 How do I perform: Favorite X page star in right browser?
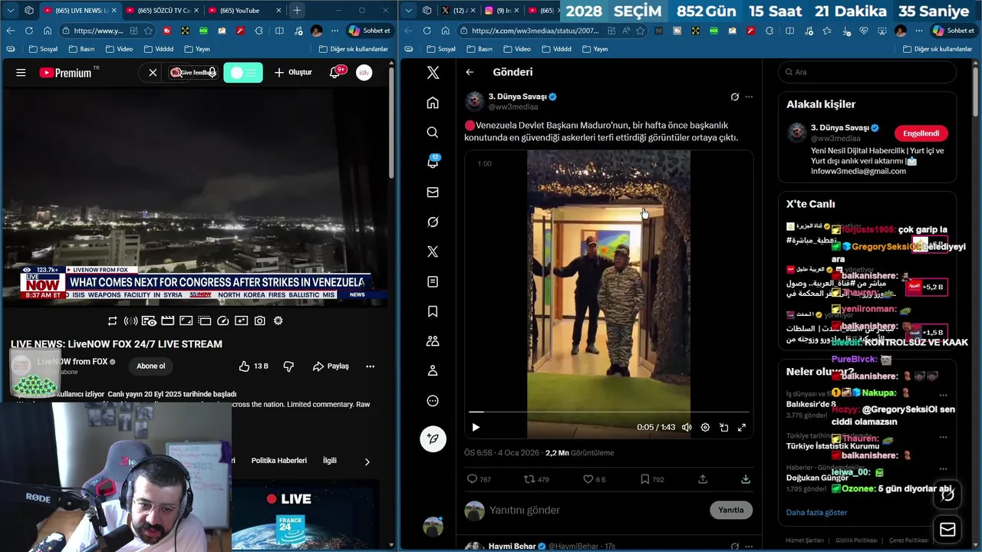pos(640,31)
